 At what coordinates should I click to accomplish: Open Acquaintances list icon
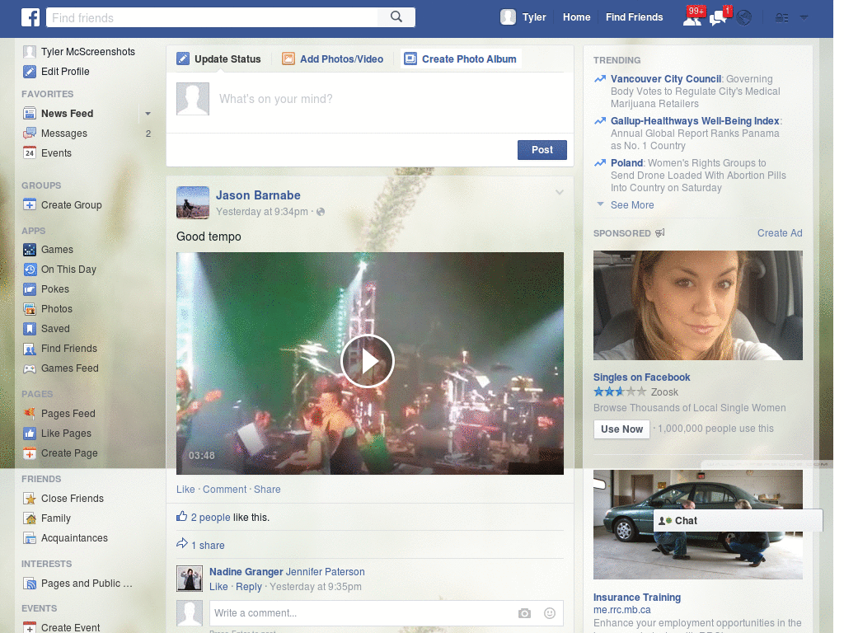click(x=30, y=538)
